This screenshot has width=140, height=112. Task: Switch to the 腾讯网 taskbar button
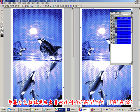click(60, 110)
